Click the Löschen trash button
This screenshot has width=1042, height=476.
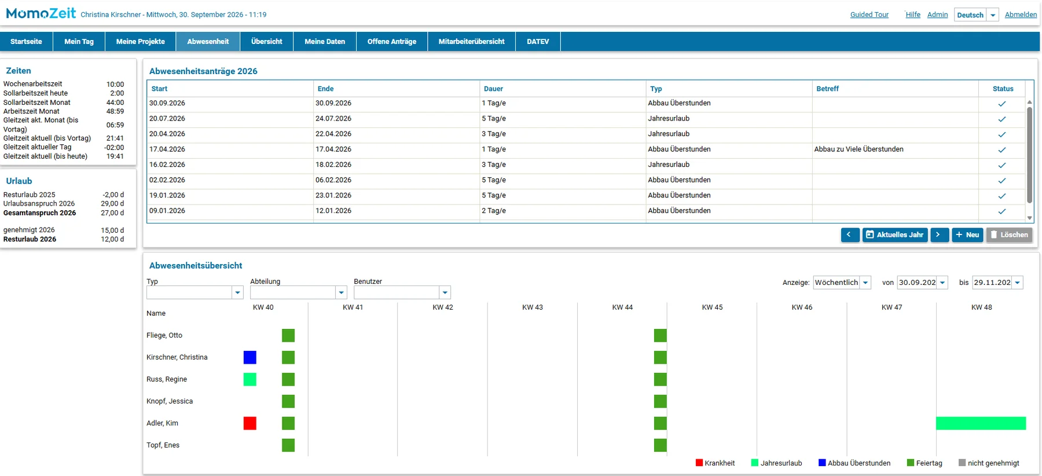point(1009,235)
